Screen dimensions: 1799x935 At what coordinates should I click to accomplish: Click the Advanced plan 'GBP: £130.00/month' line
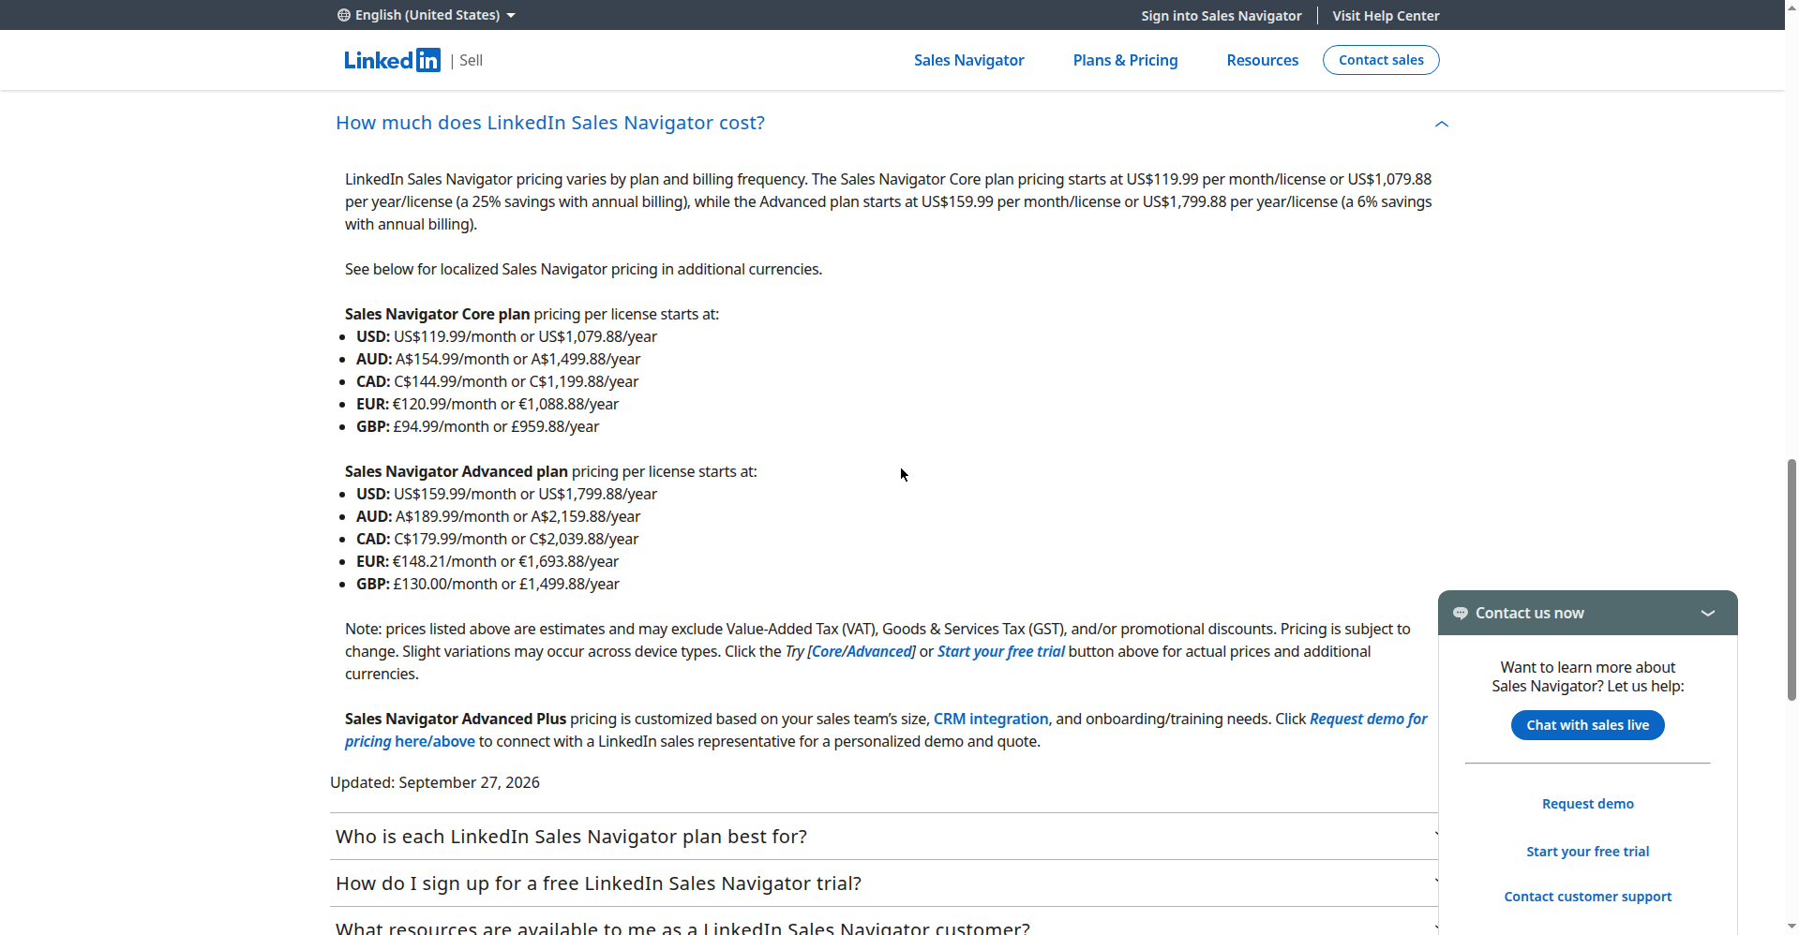click(487, 584)
